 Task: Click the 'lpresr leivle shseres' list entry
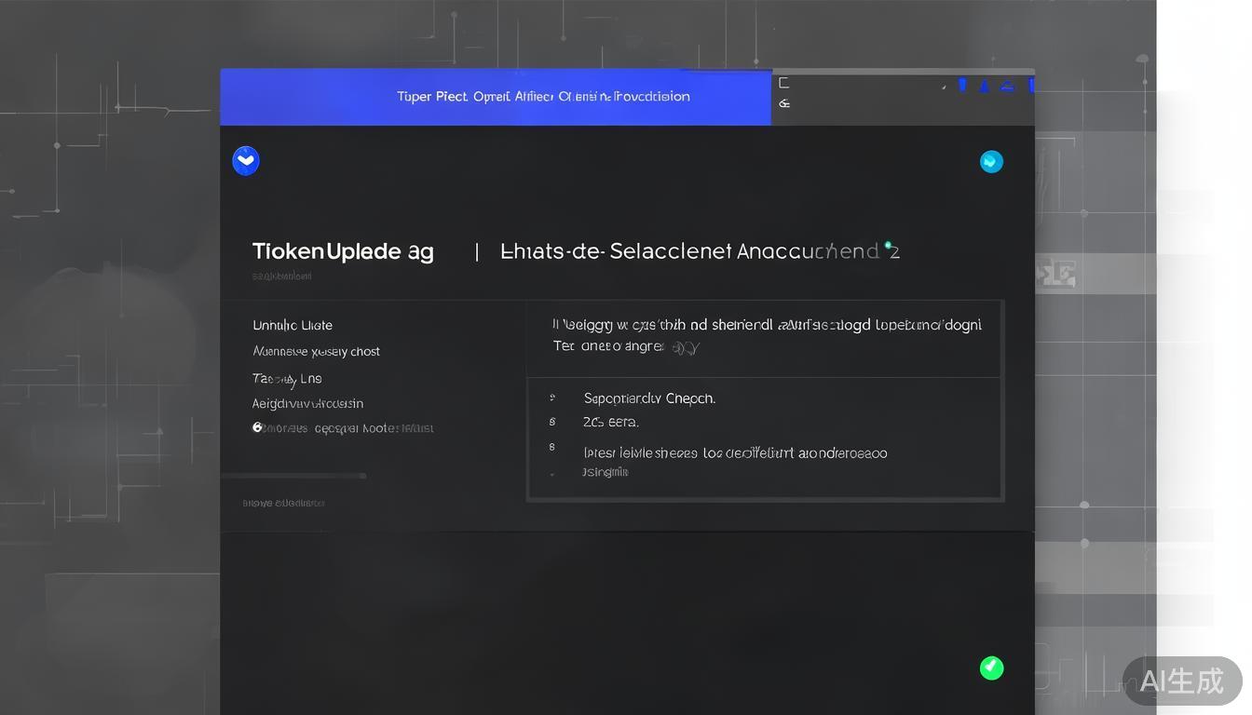pos(734,453)
